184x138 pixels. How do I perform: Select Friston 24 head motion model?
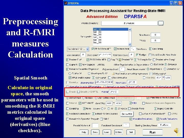click(70, 74)
